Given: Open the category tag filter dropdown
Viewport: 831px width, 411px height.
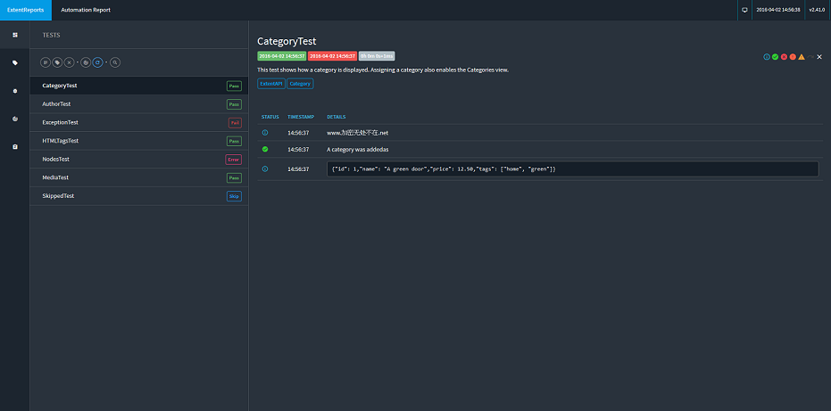Looking at the screenshot, I should (x=57, y=62).
